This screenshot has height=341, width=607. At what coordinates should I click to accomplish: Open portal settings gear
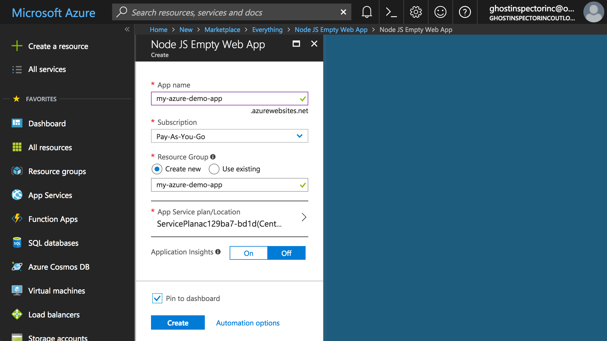[416, 12]
